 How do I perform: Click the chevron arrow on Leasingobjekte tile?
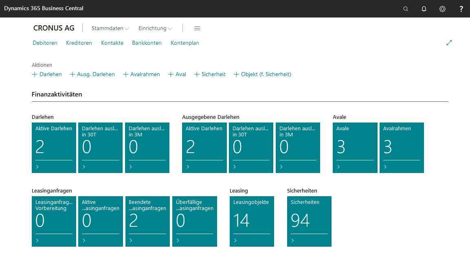(235, 241)
